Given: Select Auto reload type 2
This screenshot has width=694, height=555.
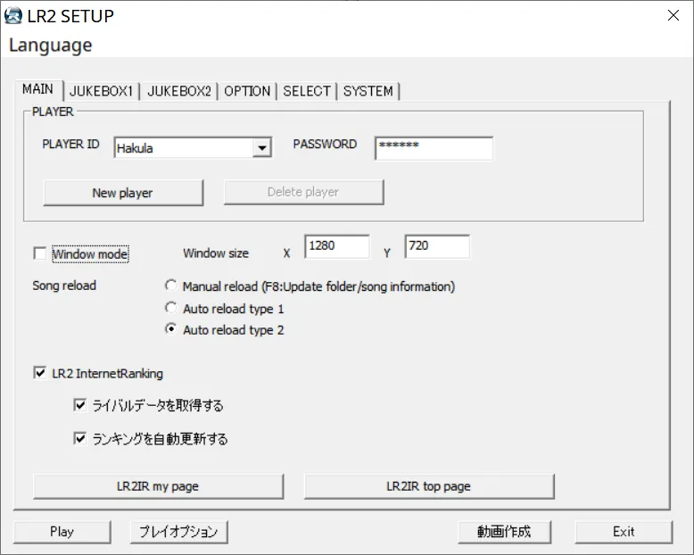Looking at the screenshot, I should 171,329.
